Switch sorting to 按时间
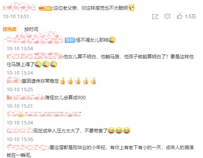The image size is (203, 158). (x=31, y=29)
